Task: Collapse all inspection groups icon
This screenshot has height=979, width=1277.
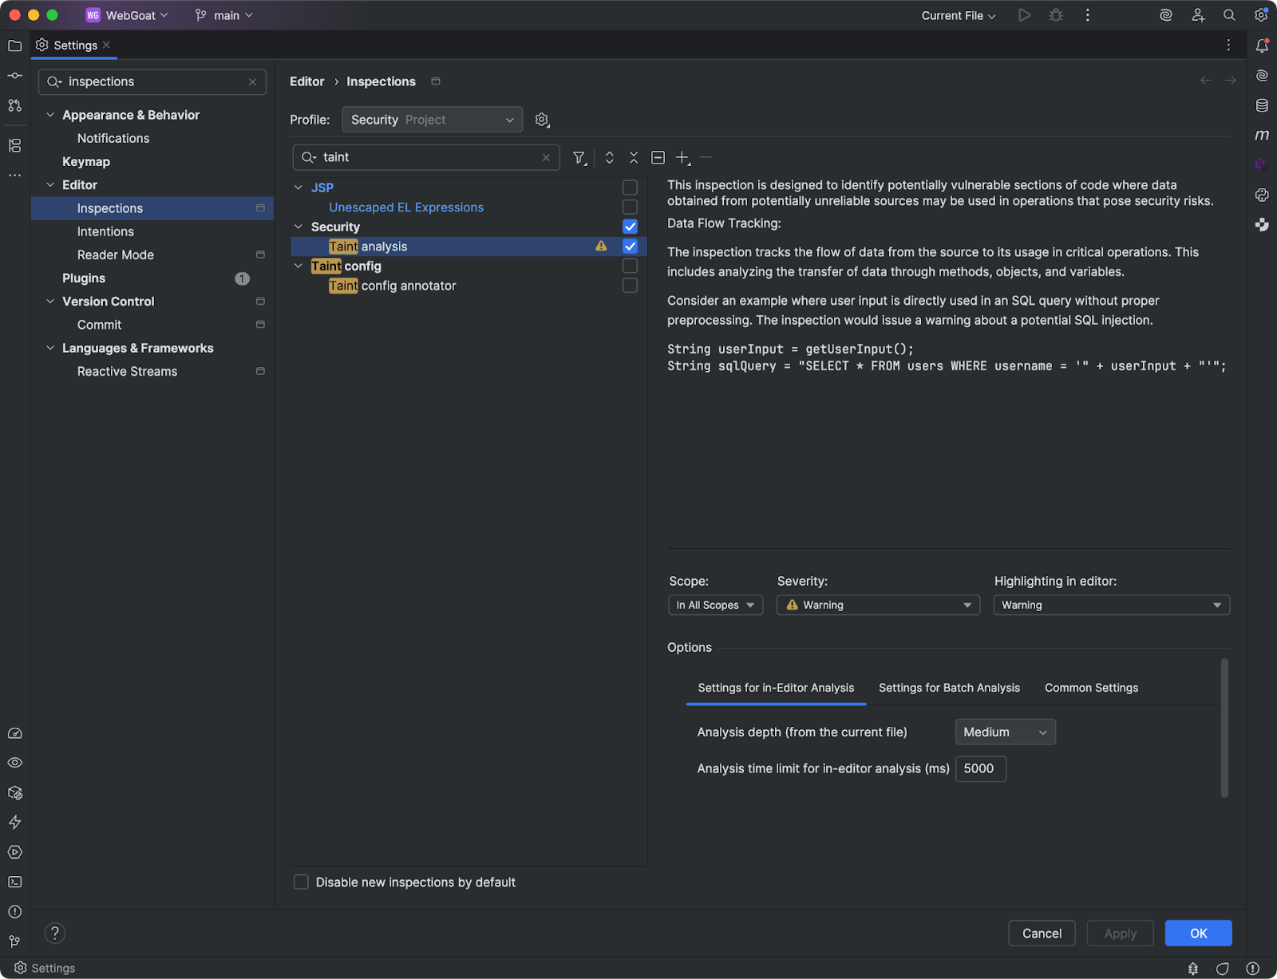Action: (x=634, y=157)
